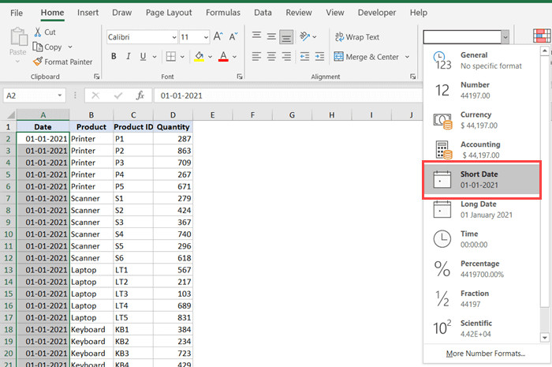Viewport: 552px width, 367px height.
Task: Click the Format Painter brush icon
Action: [x=38, y=62]
